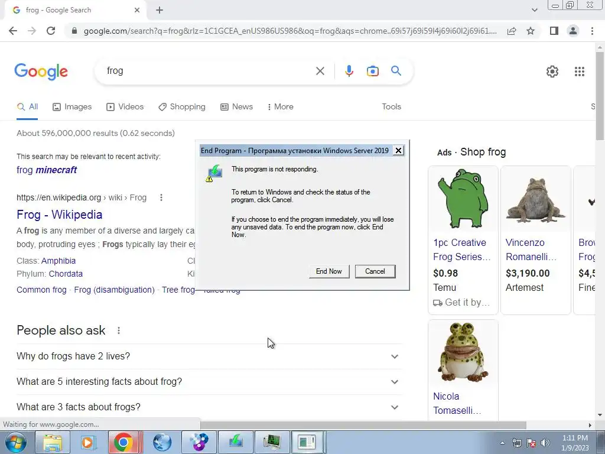605x454 pixels.
Task: Click the magnifier search button
Action: click(396, 71)
